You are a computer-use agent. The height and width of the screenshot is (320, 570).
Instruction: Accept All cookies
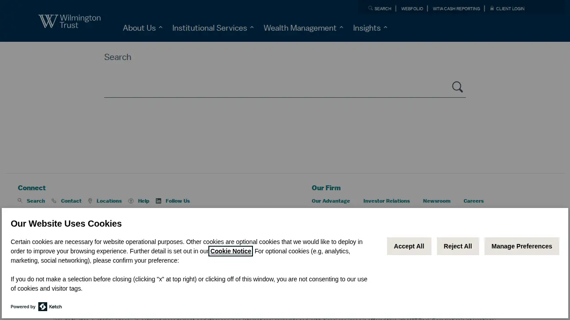click(x=409, y=246)
